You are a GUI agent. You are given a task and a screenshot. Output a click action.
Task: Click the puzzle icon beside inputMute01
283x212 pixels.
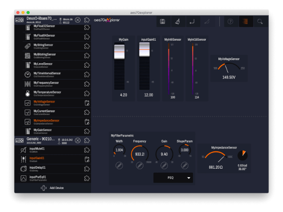point(87,150)
